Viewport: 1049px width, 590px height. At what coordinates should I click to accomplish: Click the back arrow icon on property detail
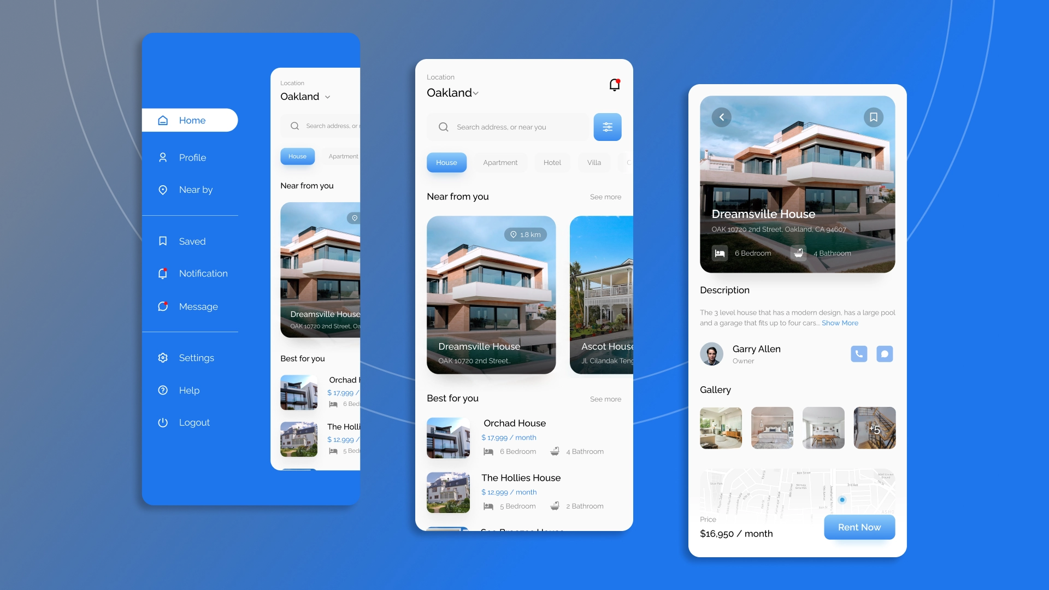(721, 117)
